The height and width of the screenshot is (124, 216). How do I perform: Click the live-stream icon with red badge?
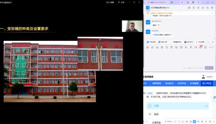[201, 47]
